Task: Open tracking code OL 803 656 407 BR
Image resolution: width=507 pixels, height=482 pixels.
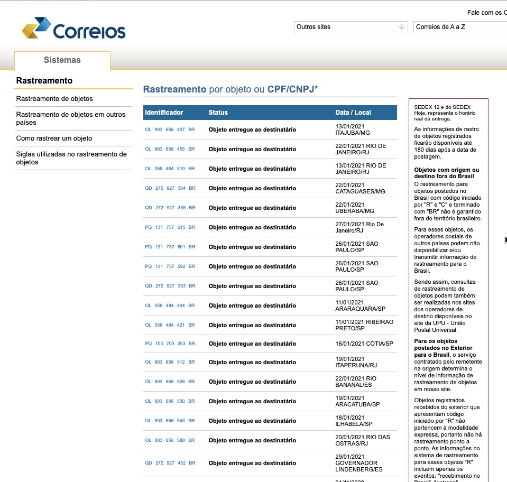Action: 170,129
